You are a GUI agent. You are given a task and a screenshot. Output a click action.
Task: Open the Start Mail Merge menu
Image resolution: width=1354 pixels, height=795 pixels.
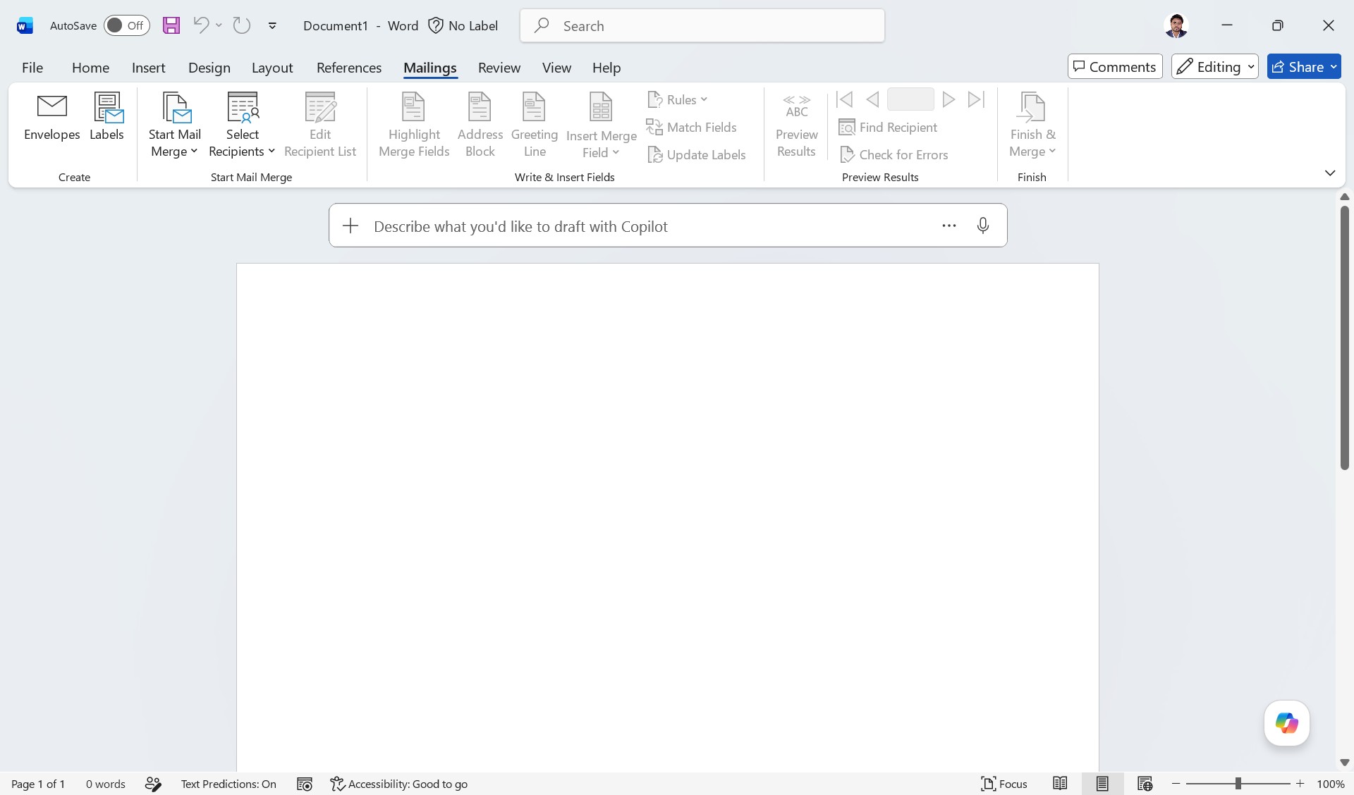(174, 125)
